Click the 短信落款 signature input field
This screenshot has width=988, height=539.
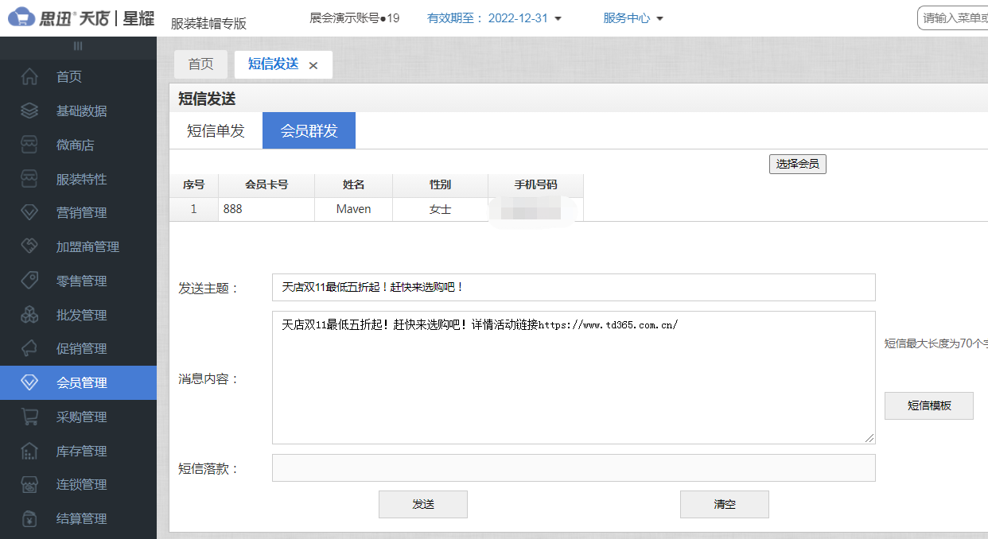tap(574, 467)
